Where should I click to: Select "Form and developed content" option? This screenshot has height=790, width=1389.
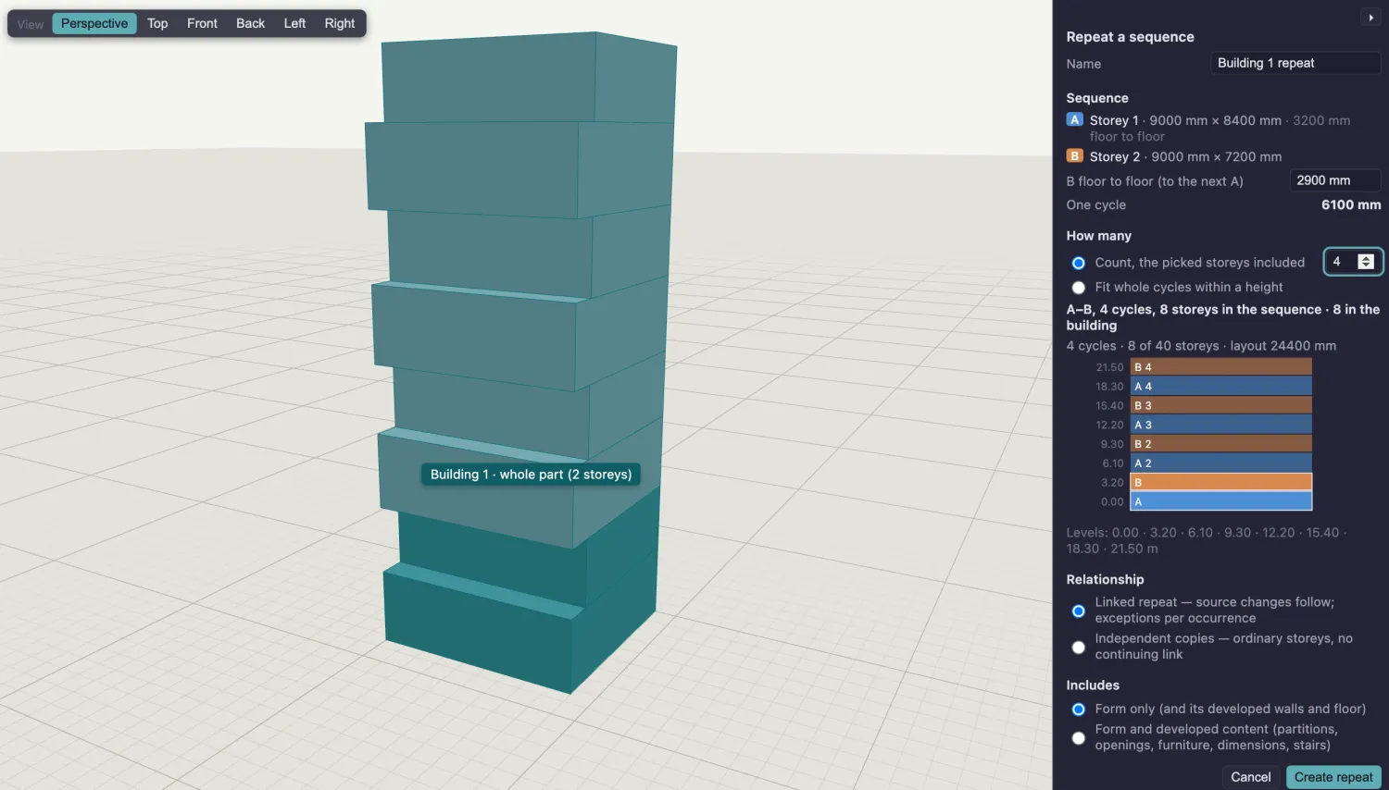(x=1078, y=737)
